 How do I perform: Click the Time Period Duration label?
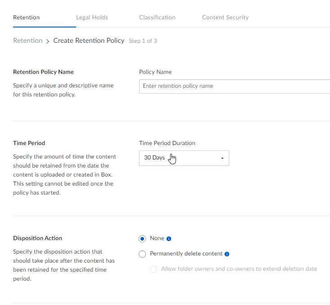click(167, 143)
